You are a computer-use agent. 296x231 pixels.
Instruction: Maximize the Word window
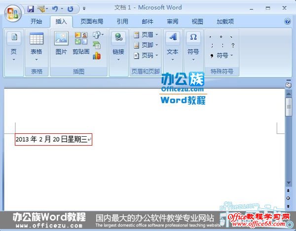268,8
